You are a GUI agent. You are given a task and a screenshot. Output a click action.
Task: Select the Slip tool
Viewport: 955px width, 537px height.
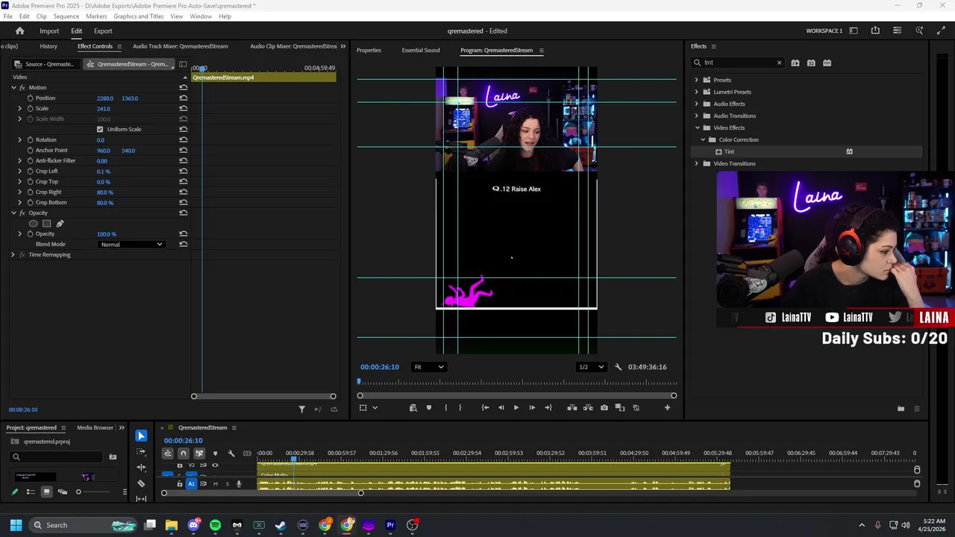(141, 499)
